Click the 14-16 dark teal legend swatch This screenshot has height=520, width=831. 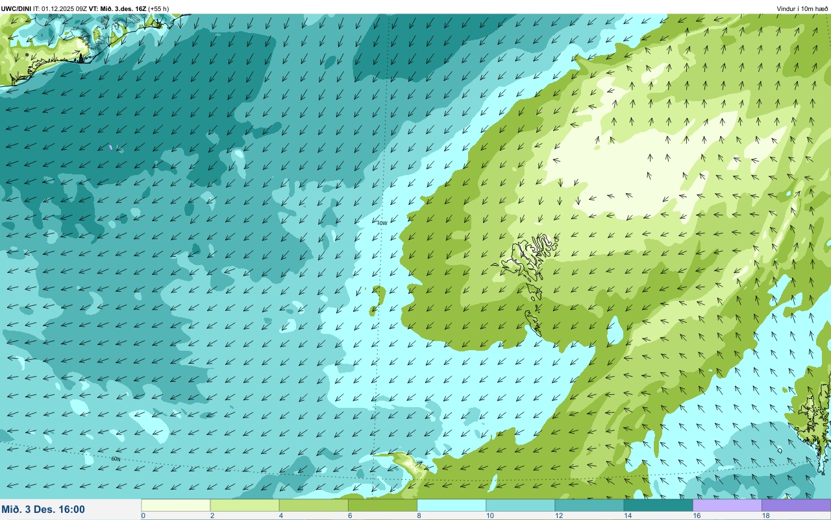coord(658,505)
